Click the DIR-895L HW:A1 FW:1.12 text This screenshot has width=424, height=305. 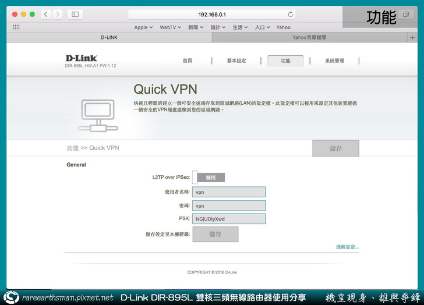click(x=91, y=66)
